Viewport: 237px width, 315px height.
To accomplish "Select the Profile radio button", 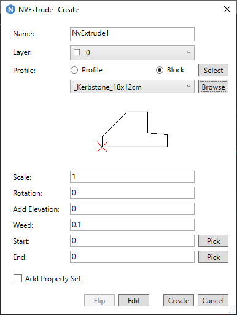I will coord(74,70).
